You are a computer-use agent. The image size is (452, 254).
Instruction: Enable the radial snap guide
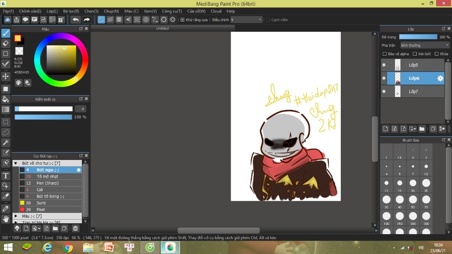tap(137, 19)
